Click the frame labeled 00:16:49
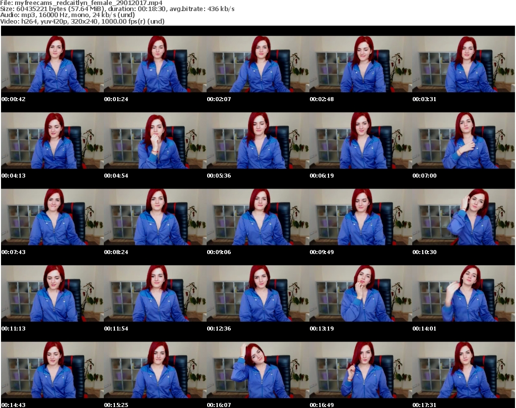The height and width of the screenshot is (408, 516). tap(360, 370)
